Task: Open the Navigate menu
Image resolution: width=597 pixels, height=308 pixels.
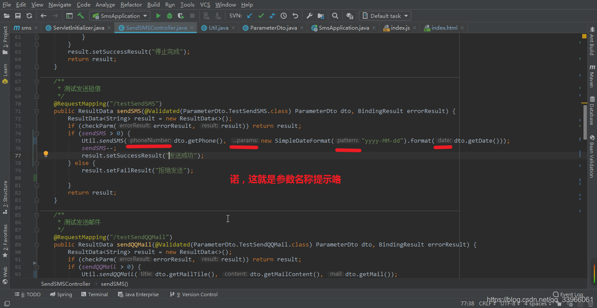Action: click(60, 4)
